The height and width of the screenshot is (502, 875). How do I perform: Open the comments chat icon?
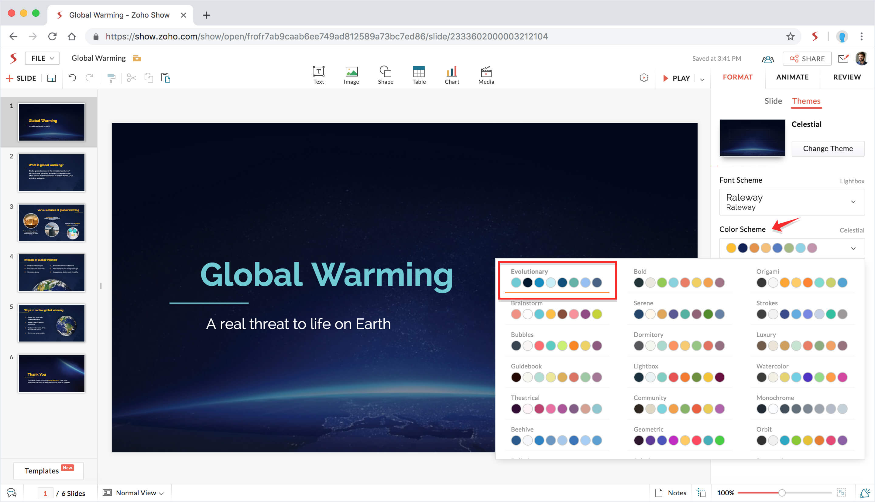point(11,492)
